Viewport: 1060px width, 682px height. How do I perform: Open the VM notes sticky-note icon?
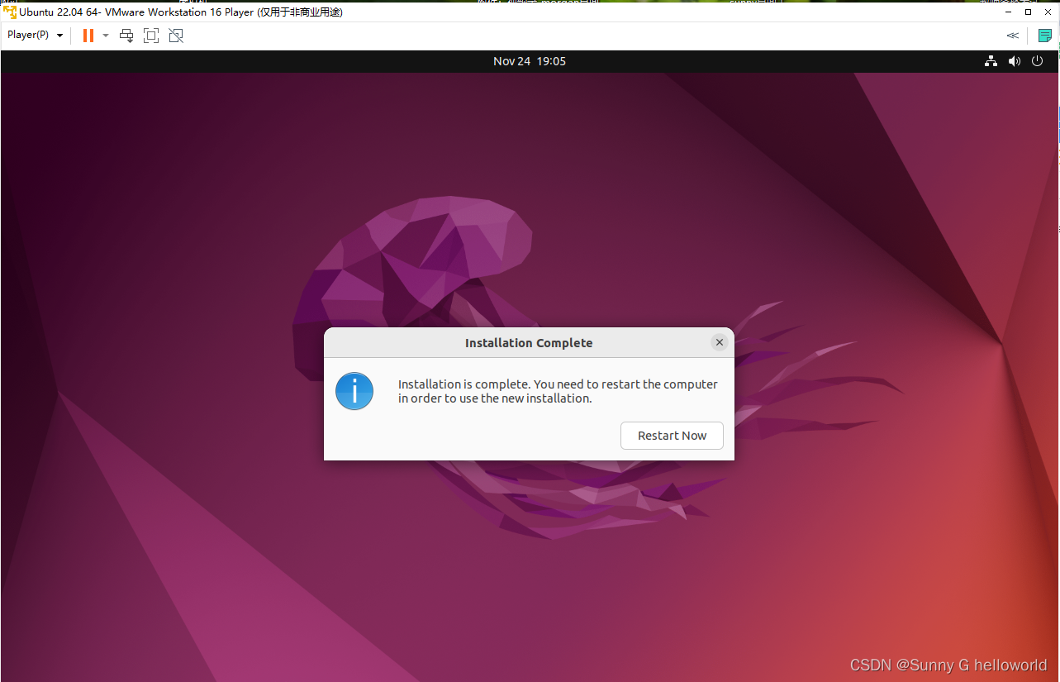tap(1044, 36)
